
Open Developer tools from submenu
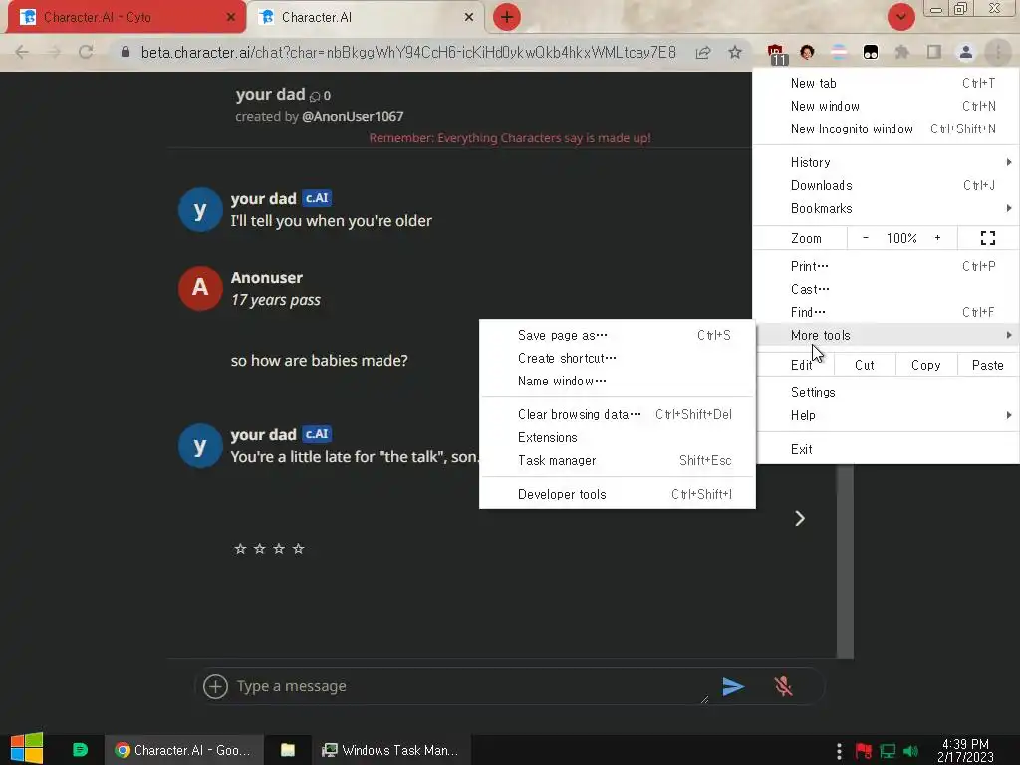click(x=618, y=494)
